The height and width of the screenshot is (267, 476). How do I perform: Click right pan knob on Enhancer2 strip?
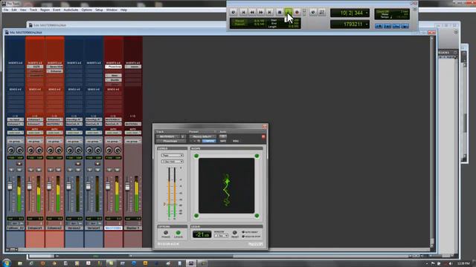[x=59, y=150]
